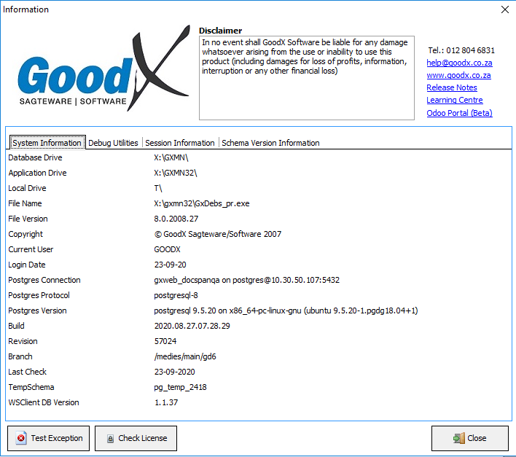The image size is (516, 457).
Task: Click the Revision value 57024
Action: click(165, 341)
